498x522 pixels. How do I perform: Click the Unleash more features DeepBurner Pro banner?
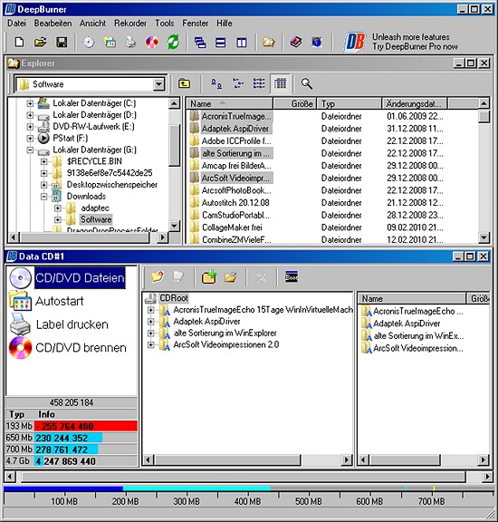pos(401,42)
